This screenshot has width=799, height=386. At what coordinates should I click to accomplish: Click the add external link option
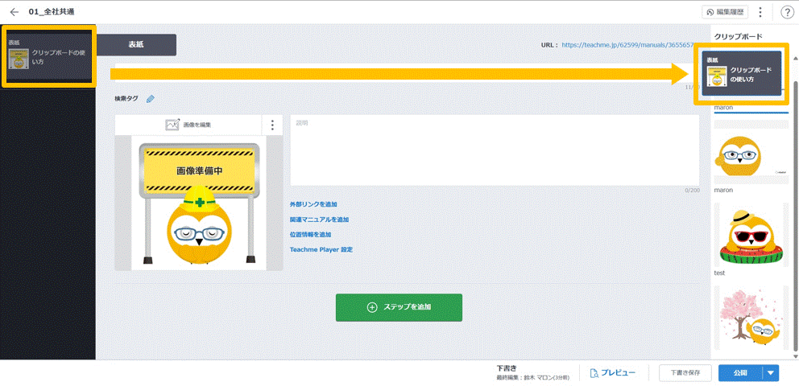pyautogui.click(x=313, y=204)
